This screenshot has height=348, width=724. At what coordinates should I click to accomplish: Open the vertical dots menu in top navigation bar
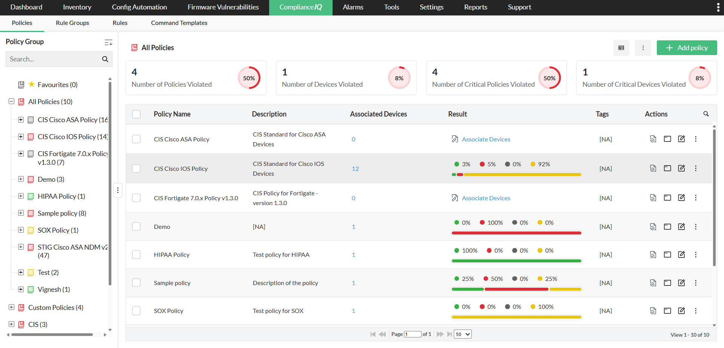point(718,8)
